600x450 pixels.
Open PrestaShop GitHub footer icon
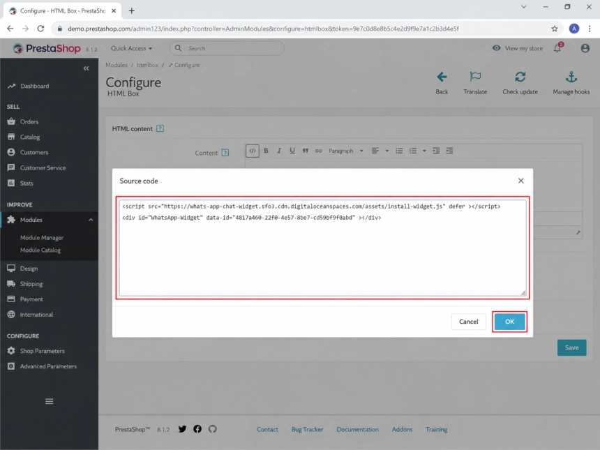(x=213, y=429)
